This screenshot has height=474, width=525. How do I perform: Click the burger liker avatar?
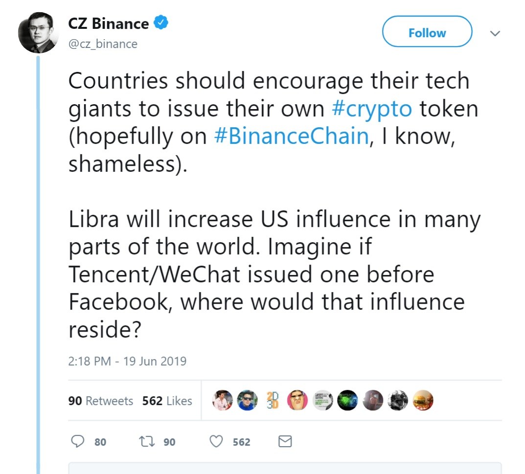423,400
